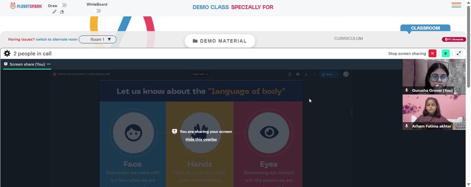Screen dimensions: 471x187
Task: Open the Room 1 dropdown
Action: [97, 39]
